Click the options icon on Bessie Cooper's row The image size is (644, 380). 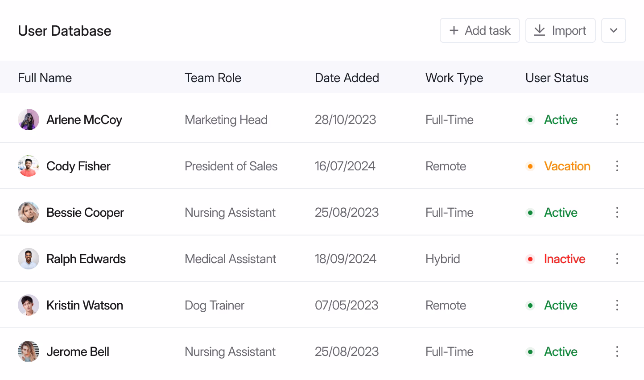617,212
